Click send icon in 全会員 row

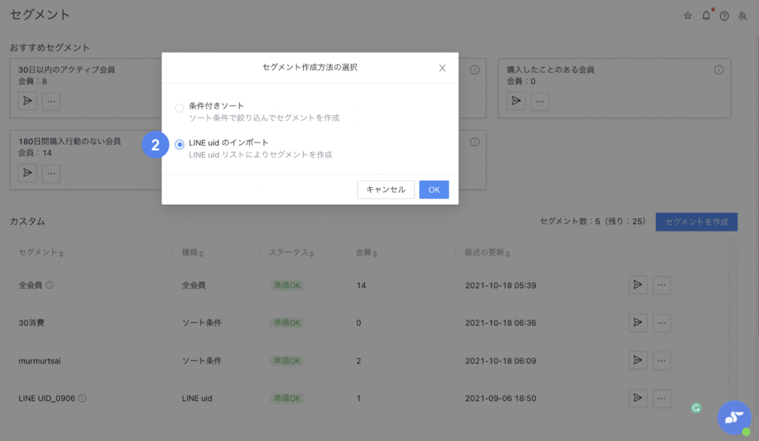[638, 285]
